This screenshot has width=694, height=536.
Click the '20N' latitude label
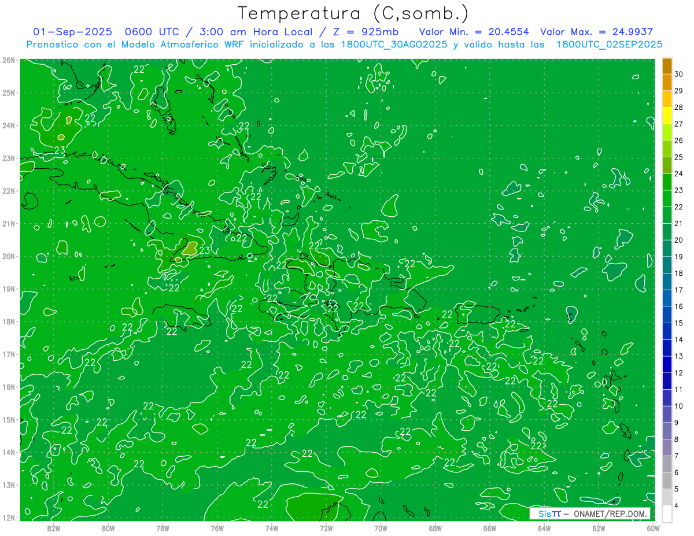point(9,256)
